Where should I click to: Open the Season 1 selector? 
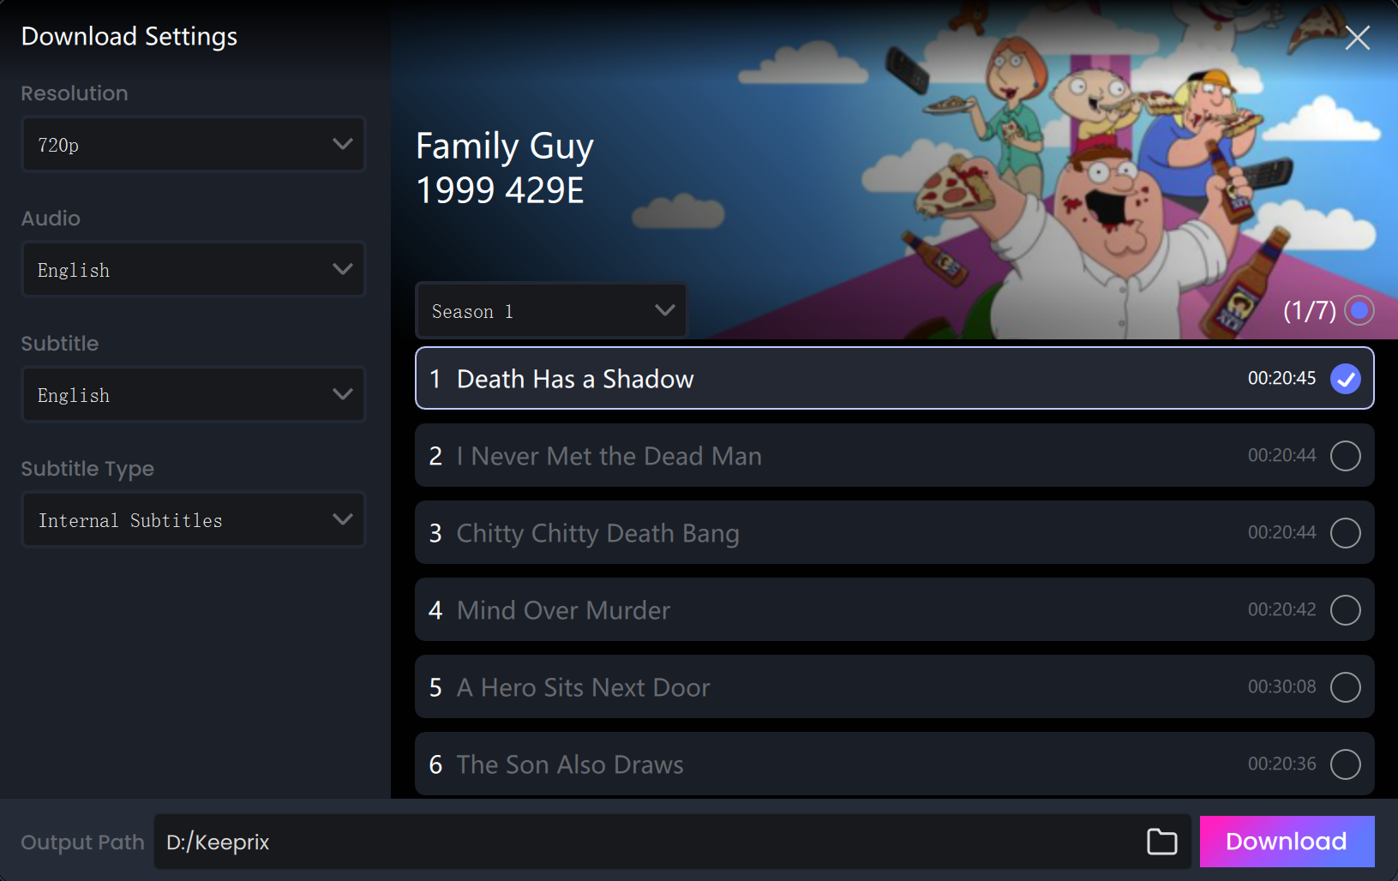[x=551, y=310]
